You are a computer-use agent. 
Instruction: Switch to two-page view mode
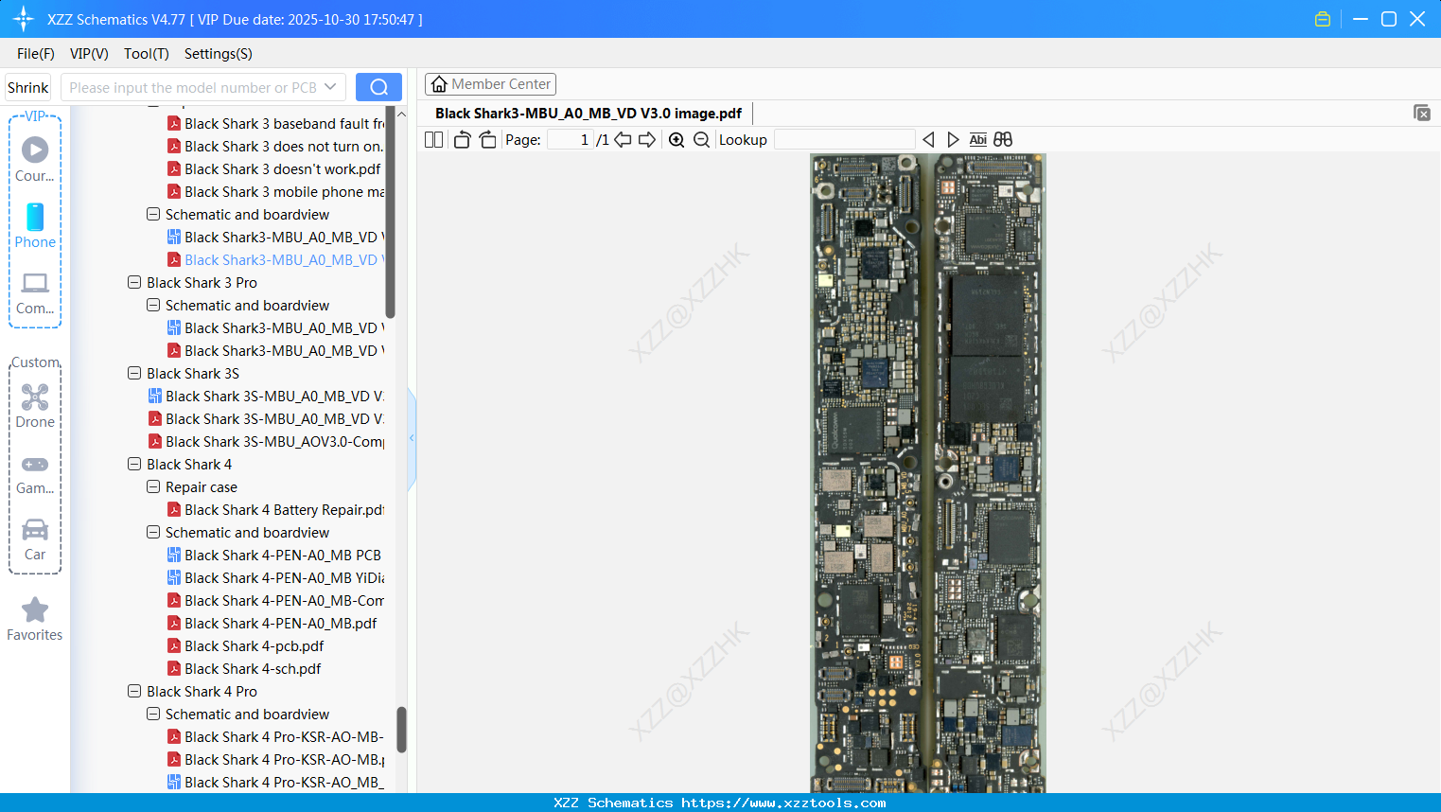point(433,139)
